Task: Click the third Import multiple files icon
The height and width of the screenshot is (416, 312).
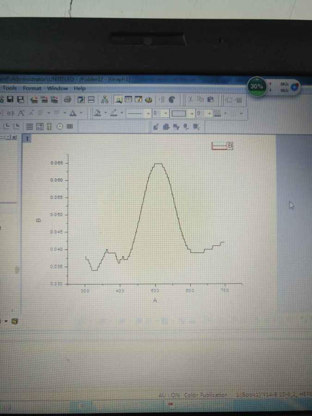Action: pos(54,100)
